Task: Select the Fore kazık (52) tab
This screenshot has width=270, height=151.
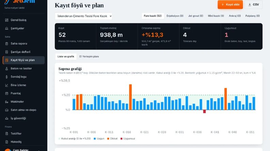Action: pyautogui.click(x=153, y=16)
